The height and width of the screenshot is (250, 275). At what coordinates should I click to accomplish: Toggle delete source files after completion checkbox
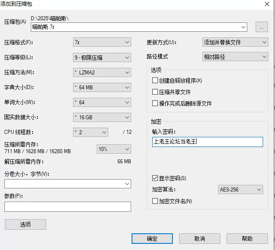155,103
